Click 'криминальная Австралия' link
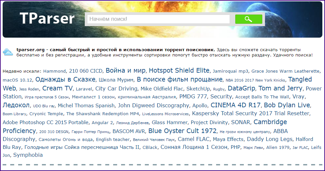The width and height of the screenshot is (325, 171). click(x=147, y=97)
